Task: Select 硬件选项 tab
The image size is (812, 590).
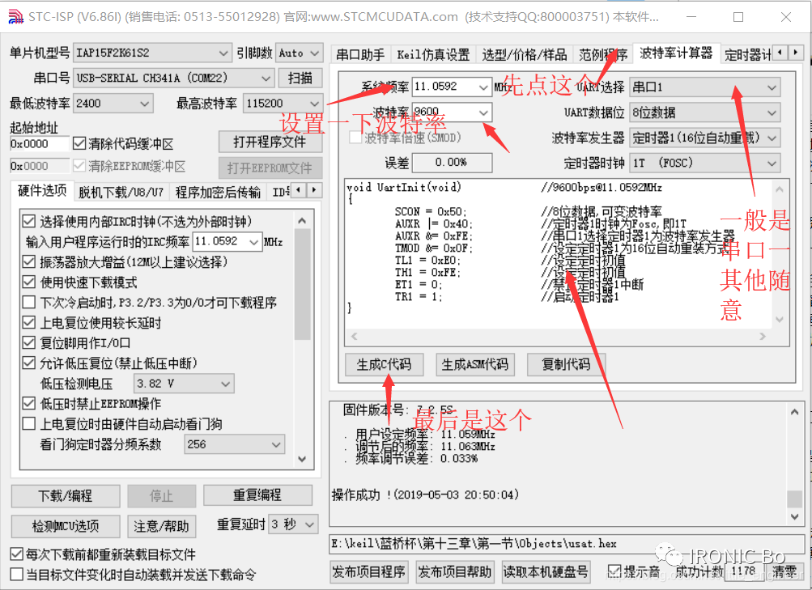Action: coord(42,191)
